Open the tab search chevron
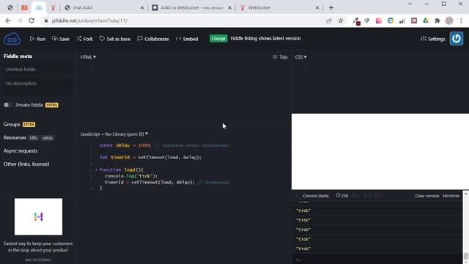 click(410, 4)
